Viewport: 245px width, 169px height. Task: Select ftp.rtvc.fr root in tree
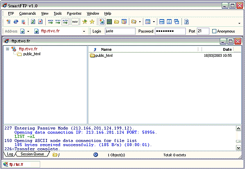coord(28,49)
